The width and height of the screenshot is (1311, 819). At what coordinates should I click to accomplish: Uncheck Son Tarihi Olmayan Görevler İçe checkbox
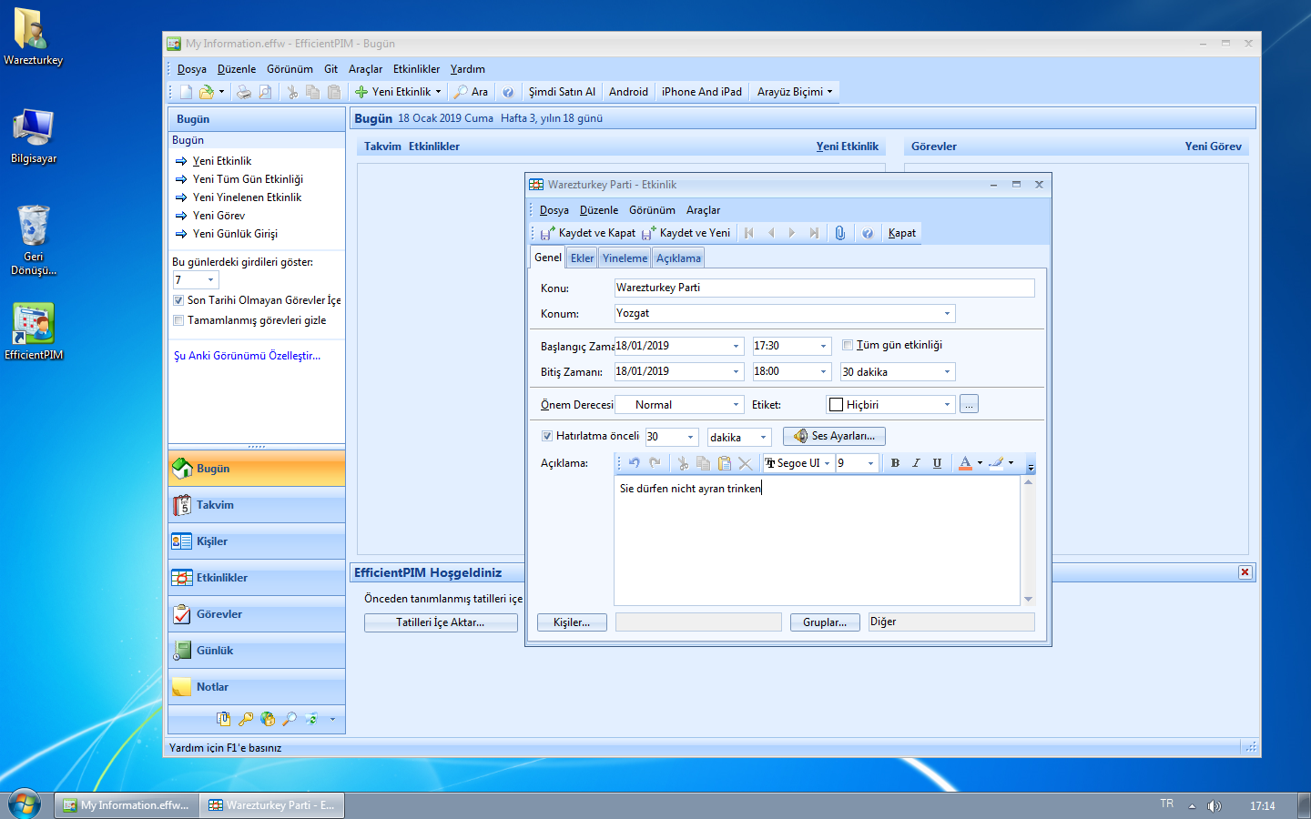click(178, 300)
